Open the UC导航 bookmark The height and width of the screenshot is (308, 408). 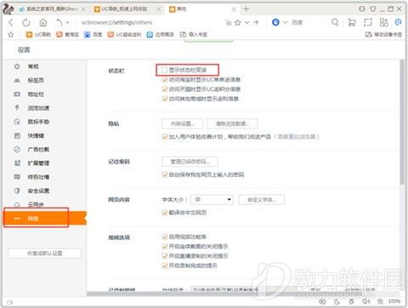click(x=38, y=35)
